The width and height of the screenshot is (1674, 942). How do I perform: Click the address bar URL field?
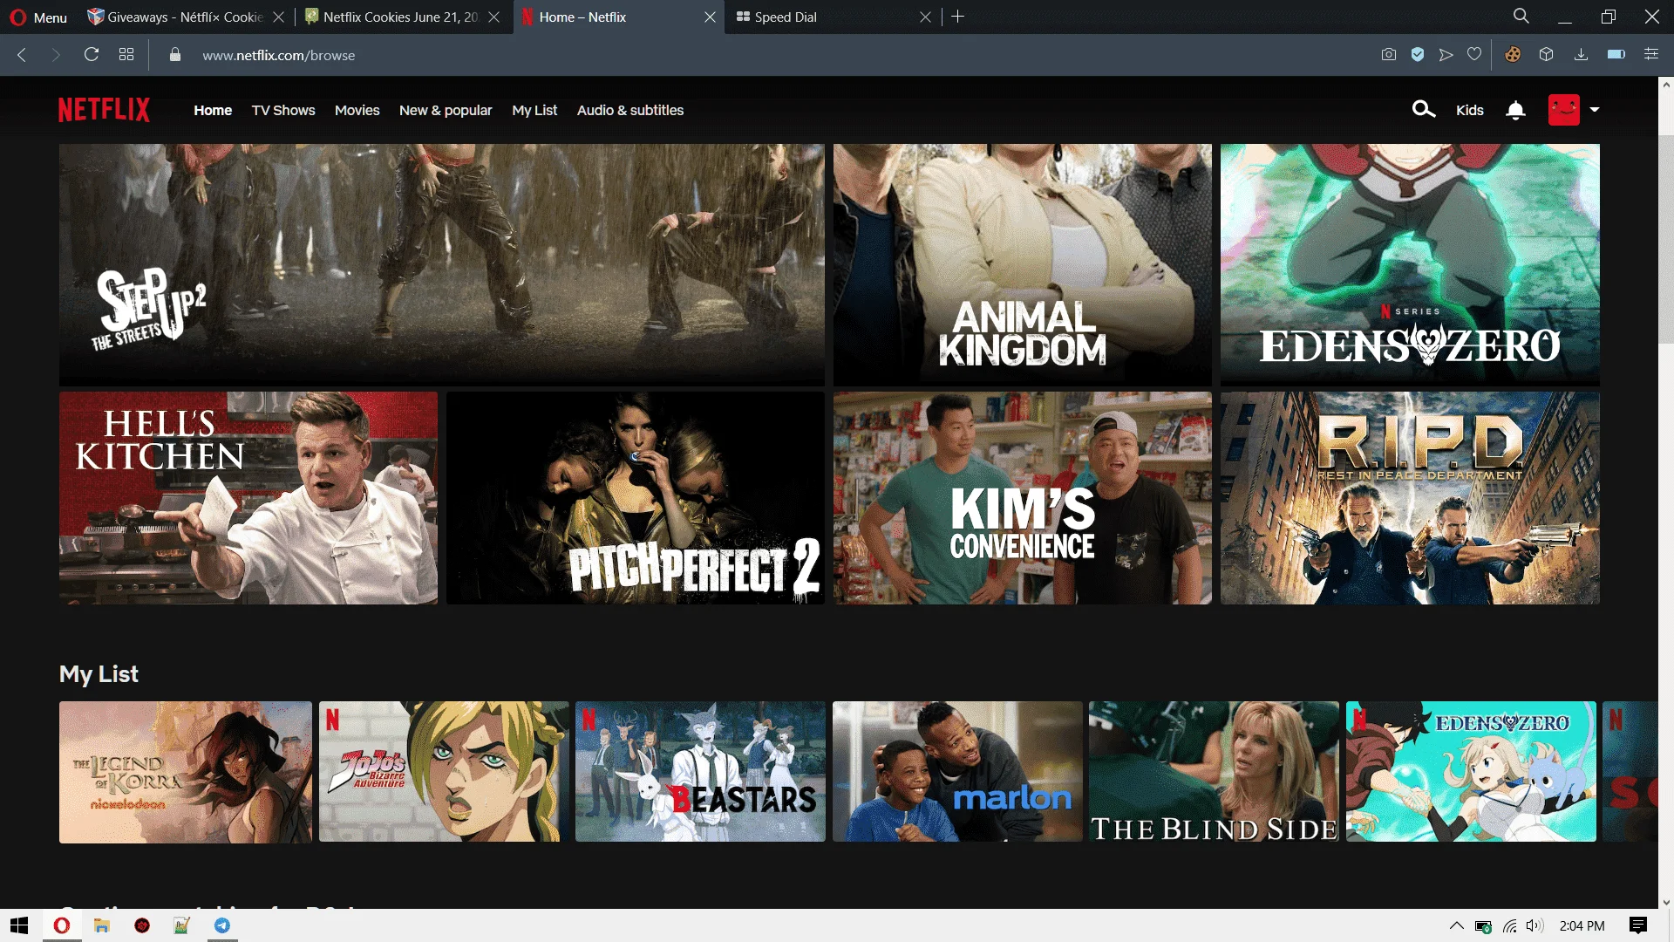[767, 55]
